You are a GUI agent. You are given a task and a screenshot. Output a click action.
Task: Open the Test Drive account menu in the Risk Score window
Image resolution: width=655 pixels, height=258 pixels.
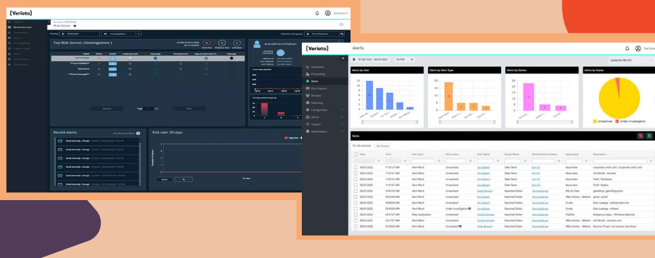coord(341,13)
